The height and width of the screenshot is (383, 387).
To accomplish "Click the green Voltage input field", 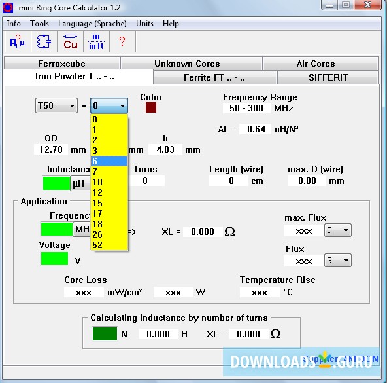I will click(54, 259).
